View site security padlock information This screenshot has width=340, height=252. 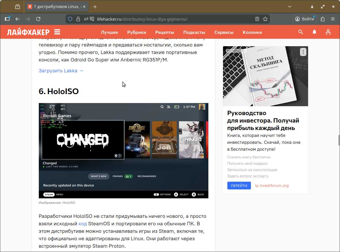[x=78, y=19]
